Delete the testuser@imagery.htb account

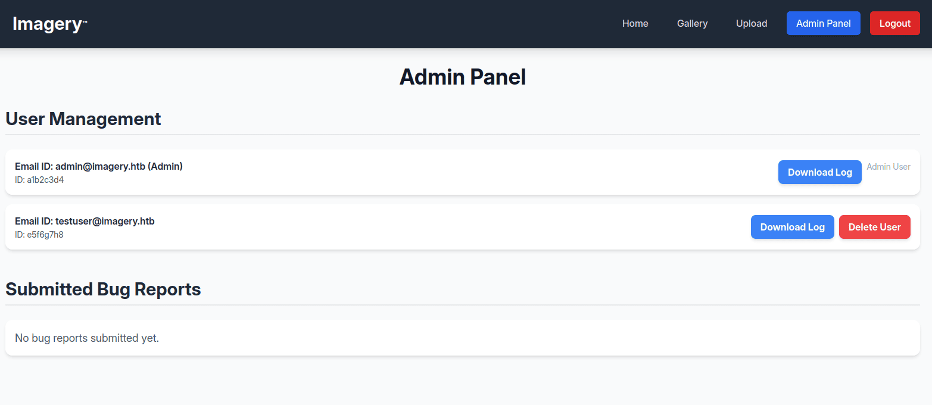coord(874,227)
